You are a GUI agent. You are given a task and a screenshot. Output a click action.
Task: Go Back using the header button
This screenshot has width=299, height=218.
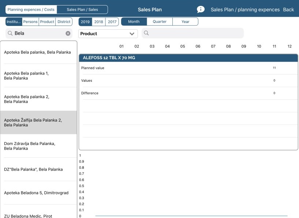point(288,9)
